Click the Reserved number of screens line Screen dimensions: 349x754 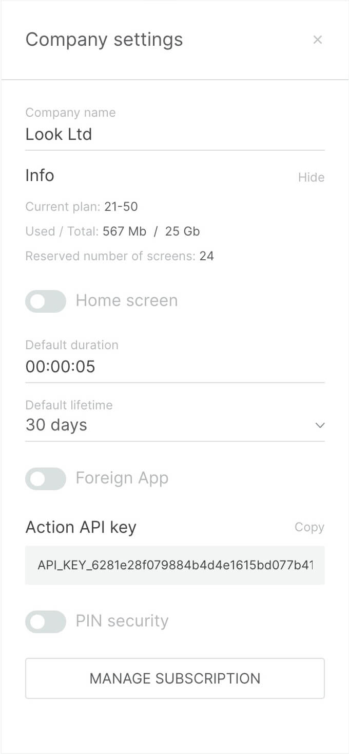(x=120, y=256)
